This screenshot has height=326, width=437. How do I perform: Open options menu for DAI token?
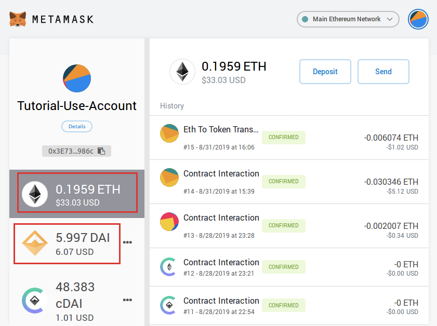pos(127,242)
